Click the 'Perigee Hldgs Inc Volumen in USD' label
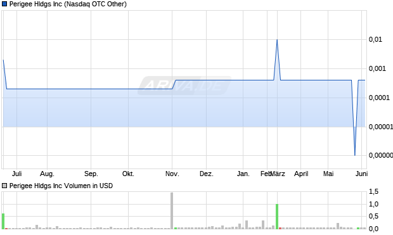Viewport: 393px width, 235px height. click(x=61, y=186)
